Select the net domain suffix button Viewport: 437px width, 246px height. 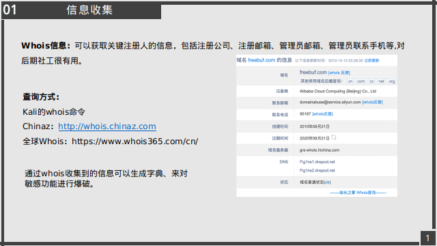point(381,81)
